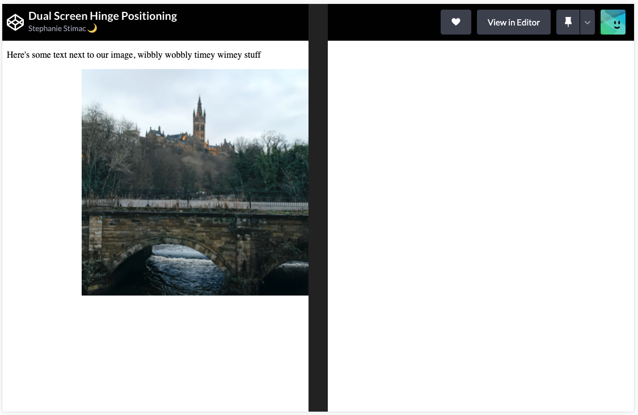Image resolution: width=638 pixels, height=415 pixels.
Task: Click the empty right screen panel
Action: [482, 226]
